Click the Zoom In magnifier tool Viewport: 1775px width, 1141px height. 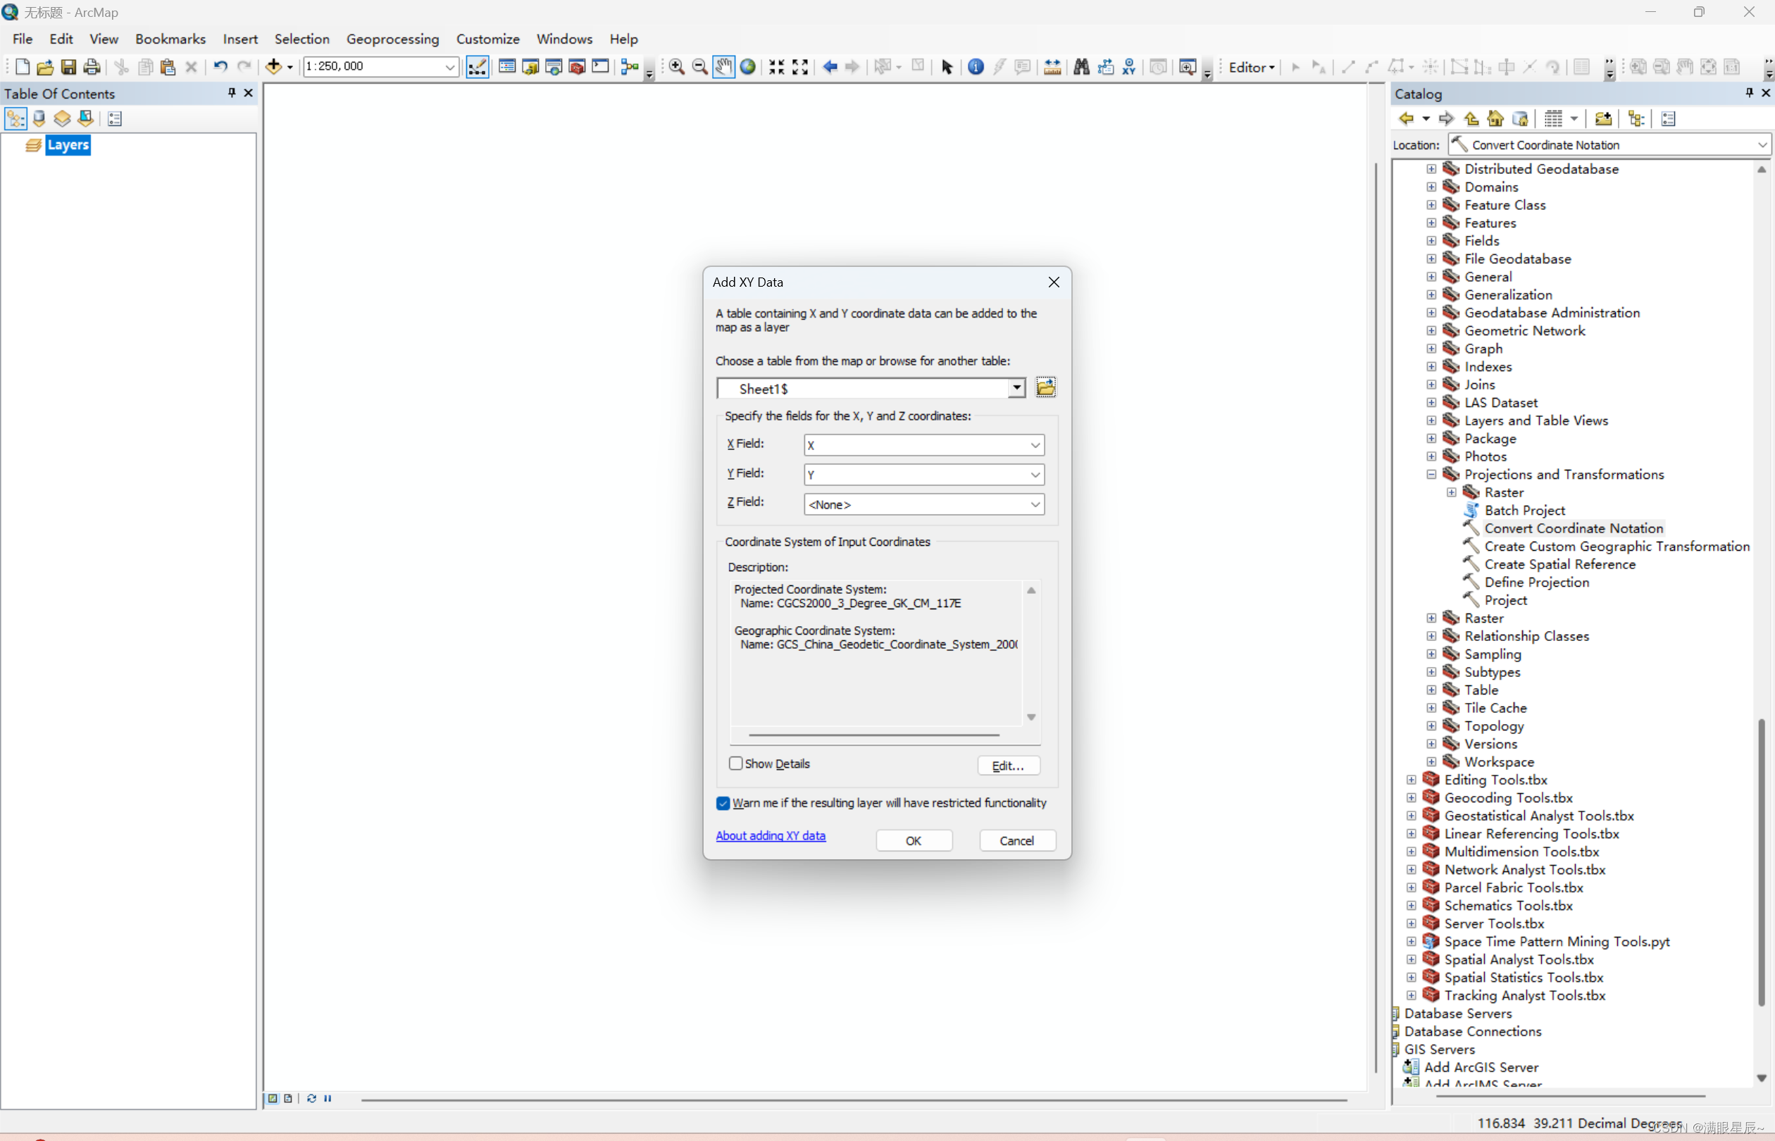tap(676, 67)
